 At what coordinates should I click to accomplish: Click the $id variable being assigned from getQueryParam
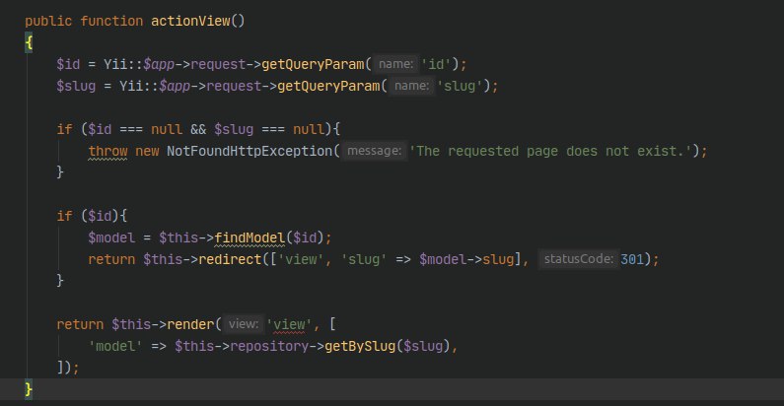click(68, 64)
